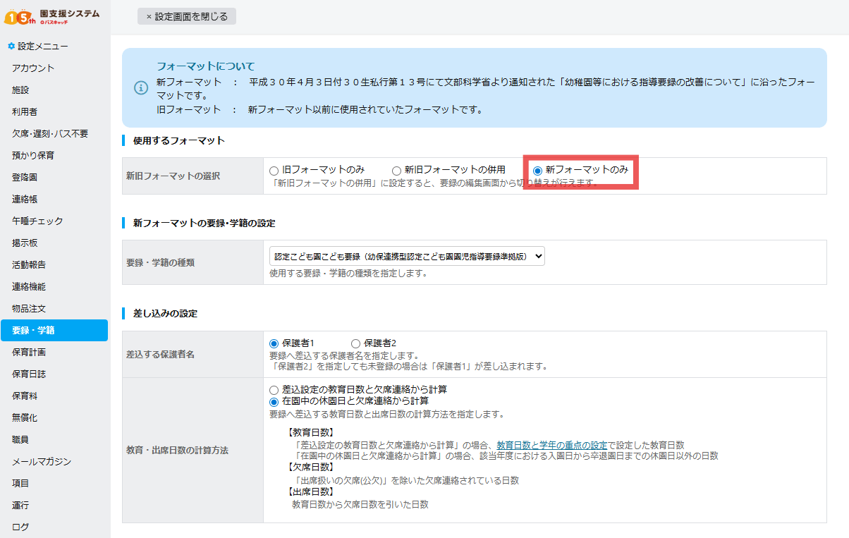The width and height of the screenshot is (849, 538).
Task: Close settings with 設定画面を閉じる button
Action: point(187,16)
